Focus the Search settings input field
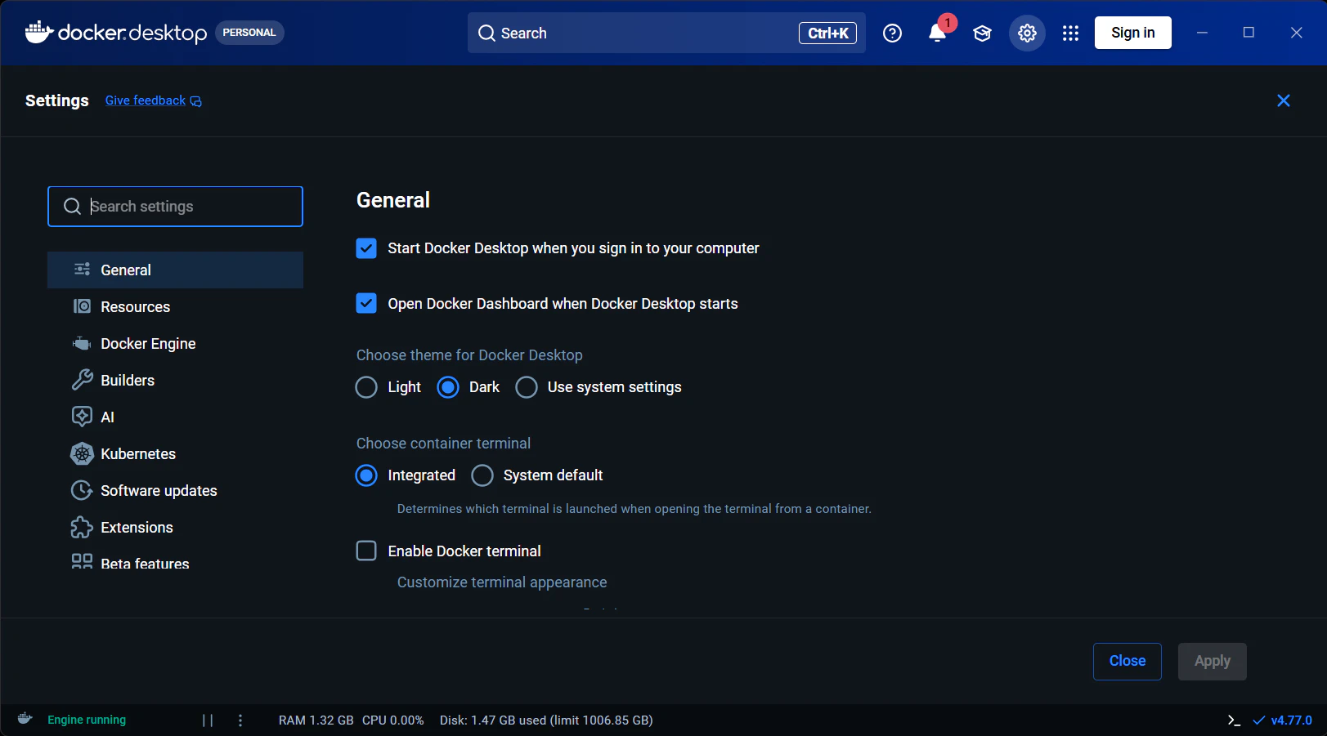1327x736 pixels. [175, 207]
